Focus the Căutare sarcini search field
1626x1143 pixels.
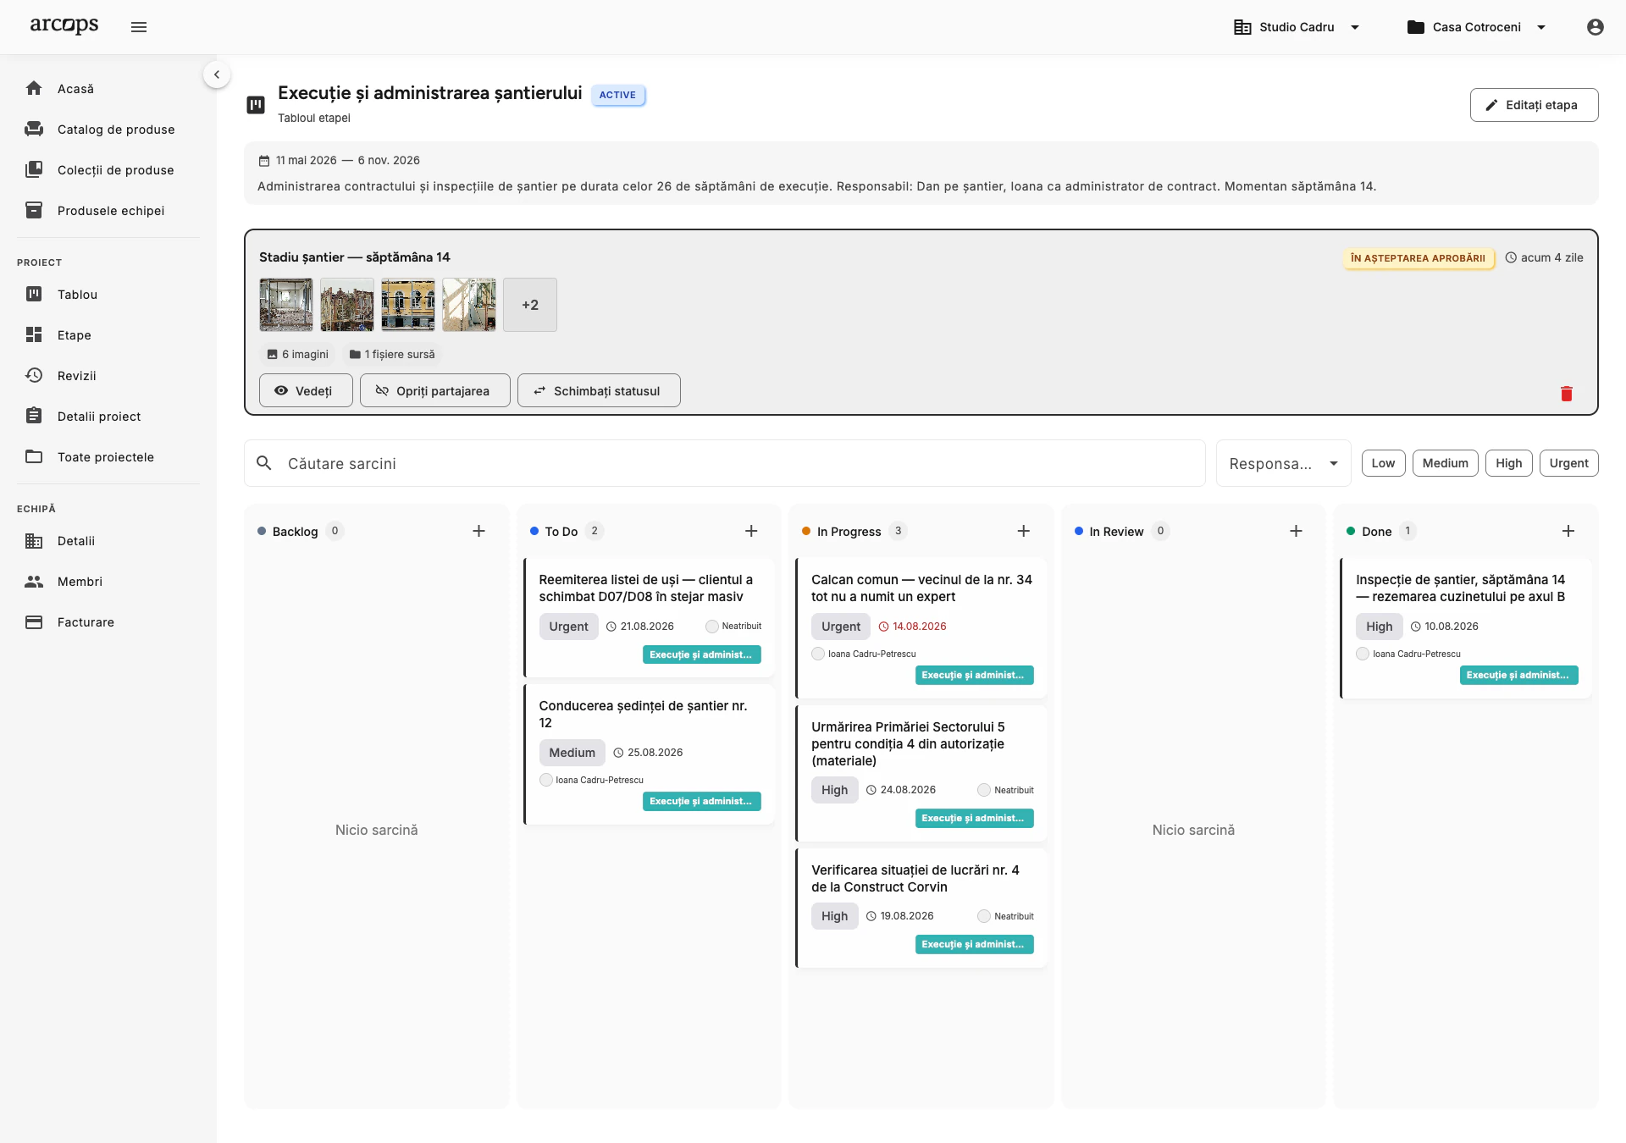click(x=725, y=463)
